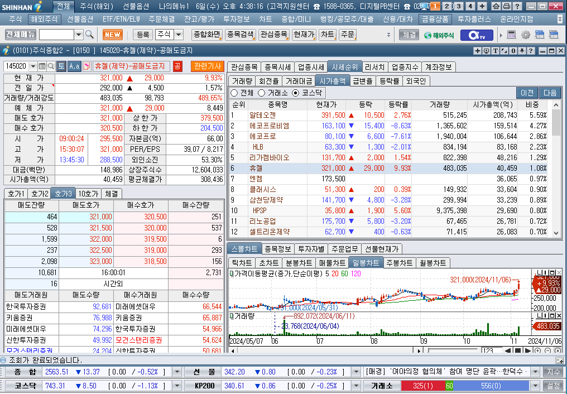The image size is (567, 394).
Task: Click the 설정 button at the bottom right
Action: click(x=553, y=386)
